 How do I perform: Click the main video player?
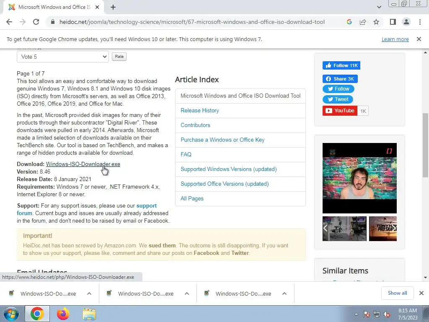359,178
